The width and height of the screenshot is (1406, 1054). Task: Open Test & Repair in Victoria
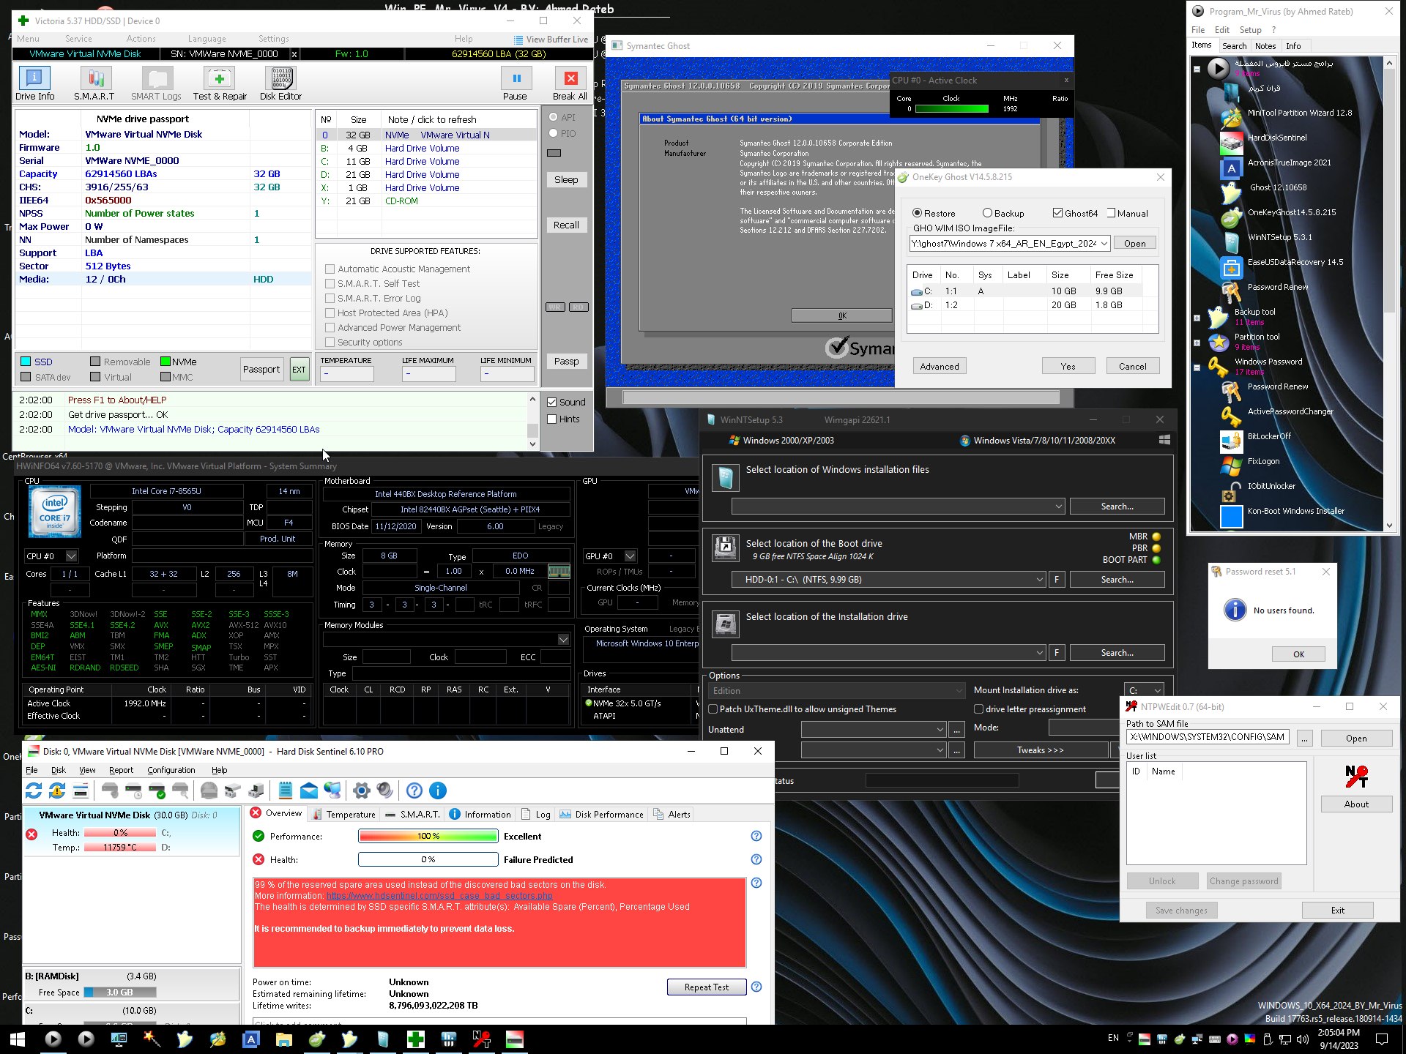click(x=220, y=83)
